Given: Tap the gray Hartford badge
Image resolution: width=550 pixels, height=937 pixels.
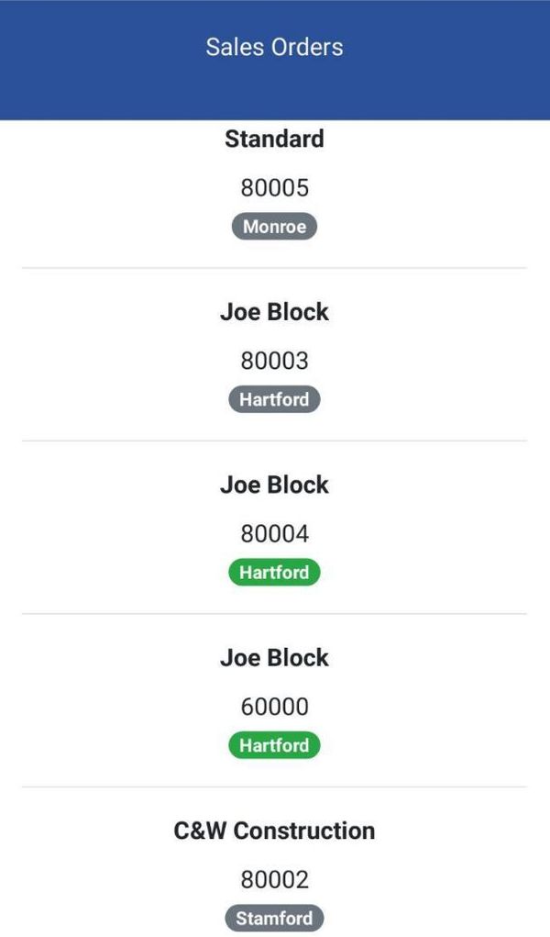Looking at the screenshot, I should click(x=274, y=400).
